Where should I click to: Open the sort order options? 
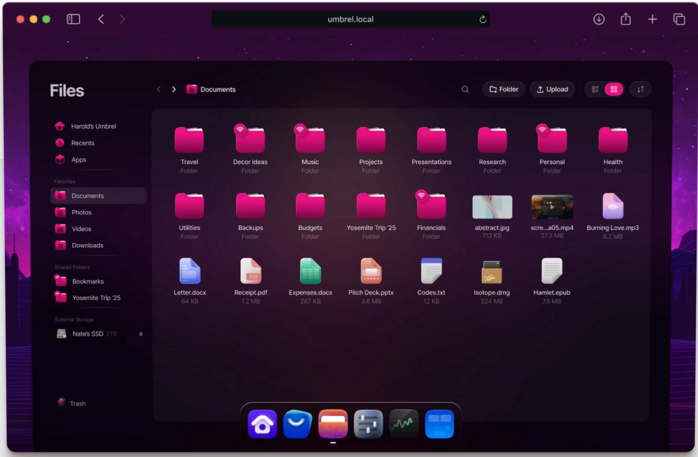pos(640,90)
